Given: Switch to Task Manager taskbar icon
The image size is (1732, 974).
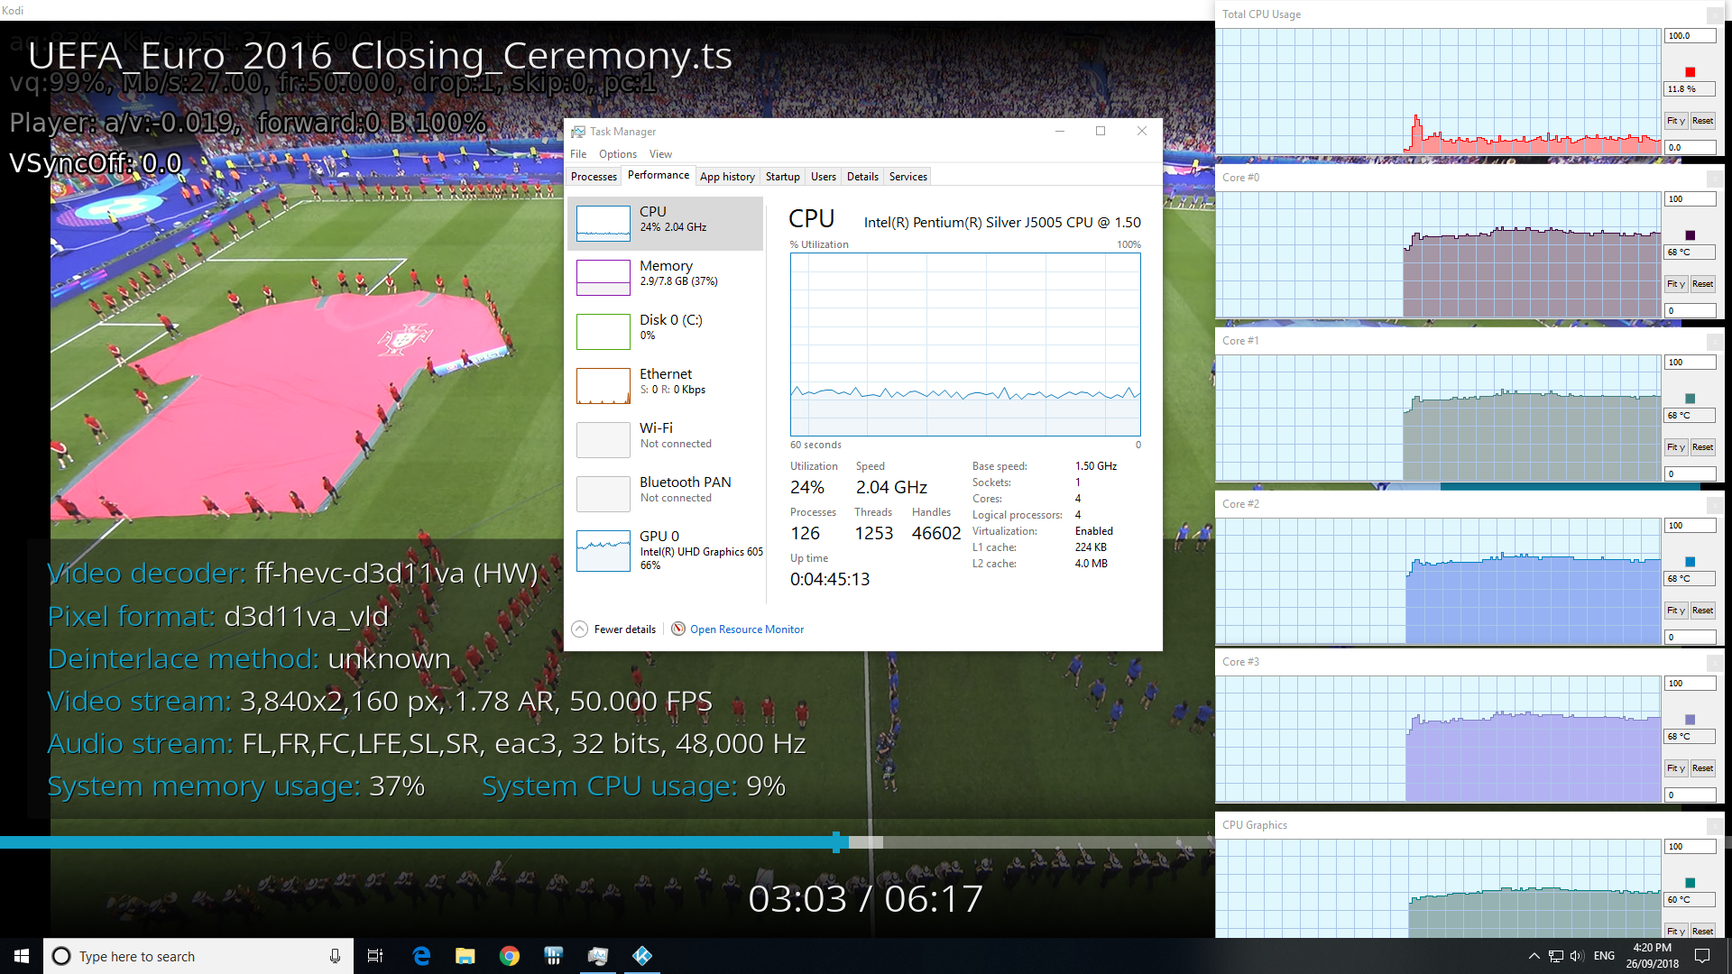Looking at the screenshot, I should coord(598,956).
